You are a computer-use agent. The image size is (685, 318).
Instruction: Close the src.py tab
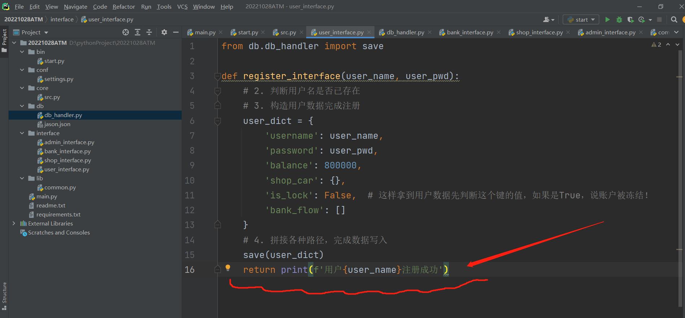click(301, 32)
